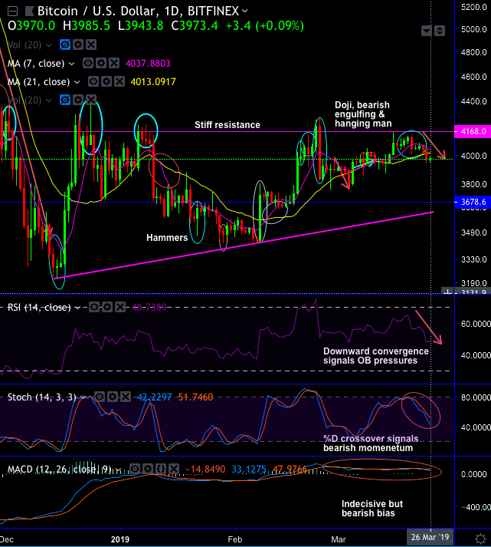Select the Indecisive but bearish bias annotation
491x547 pixels.
pyautogui.click(x=372, y=509)
